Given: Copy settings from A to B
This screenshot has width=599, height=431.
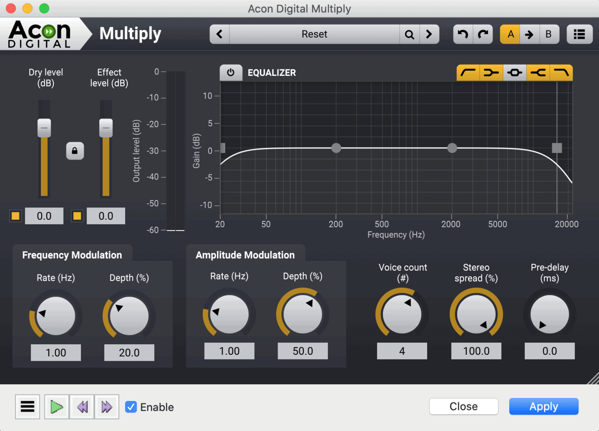Looking at the screenshot, I should [x=529, y=34].
